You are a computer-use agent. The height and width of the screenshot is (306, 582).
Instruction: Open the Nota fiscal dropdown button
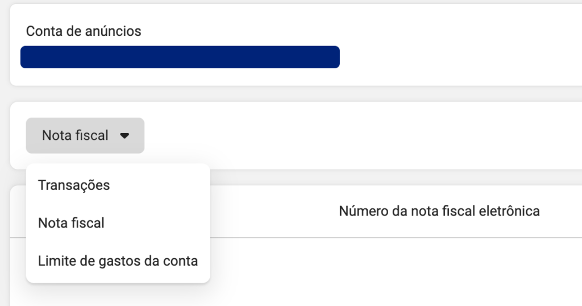[85, 135]
